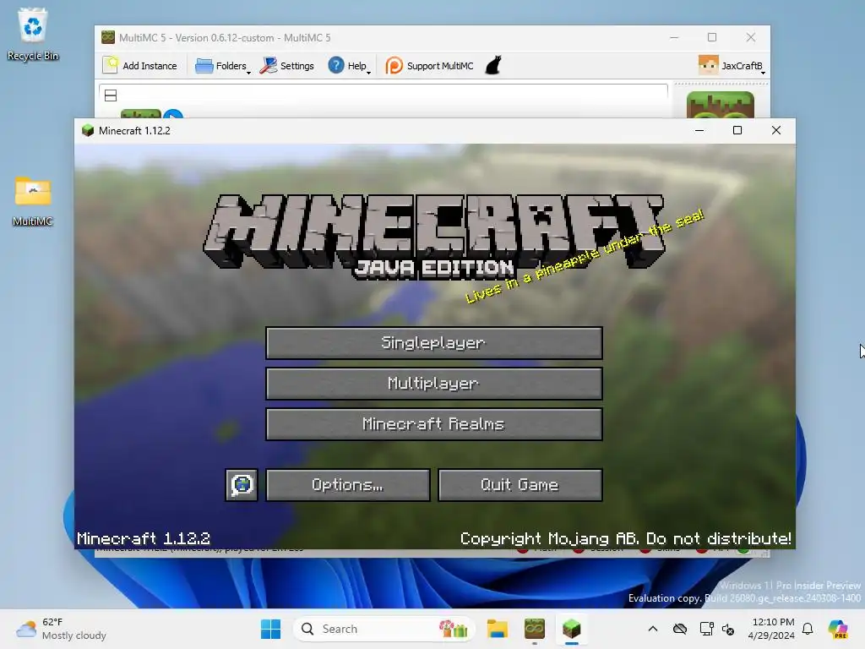Click the black cat icon in MultiMC

coord(493,66)
